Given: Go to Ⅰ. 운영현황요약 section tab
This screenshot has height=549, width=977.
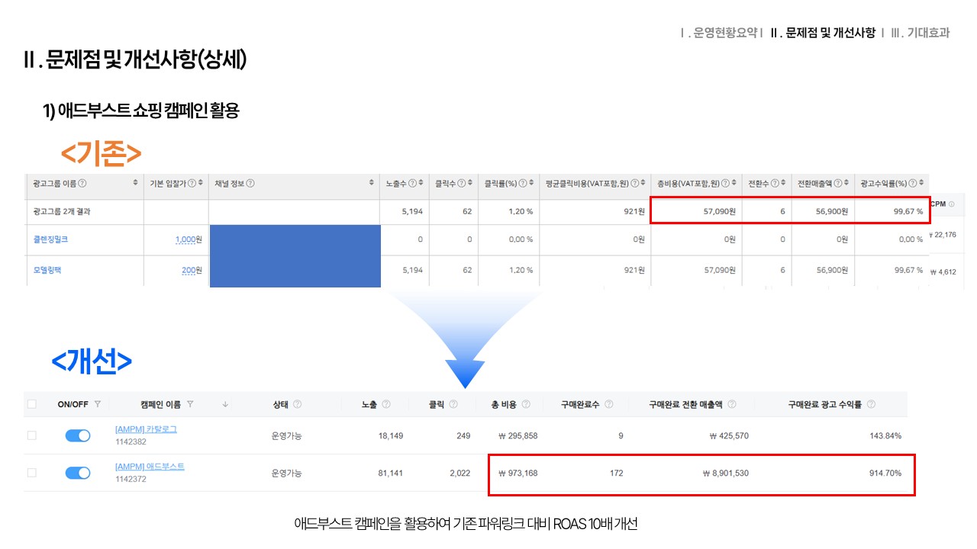Looking at the screenshot, I should tap(722, 33).
